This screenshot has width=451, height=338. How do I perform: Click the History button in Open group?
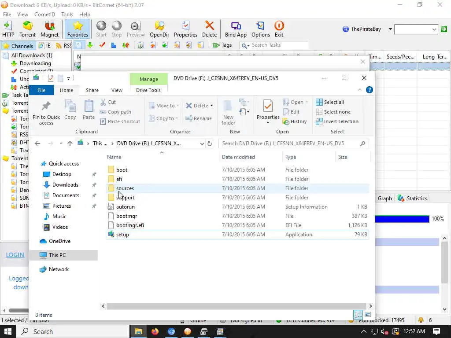coord(295,121)
